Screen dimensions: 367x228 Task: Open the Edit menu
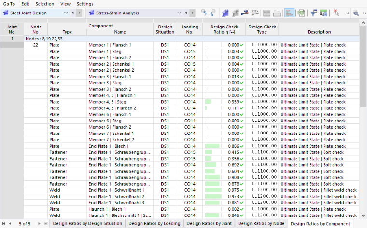[25, 4]
